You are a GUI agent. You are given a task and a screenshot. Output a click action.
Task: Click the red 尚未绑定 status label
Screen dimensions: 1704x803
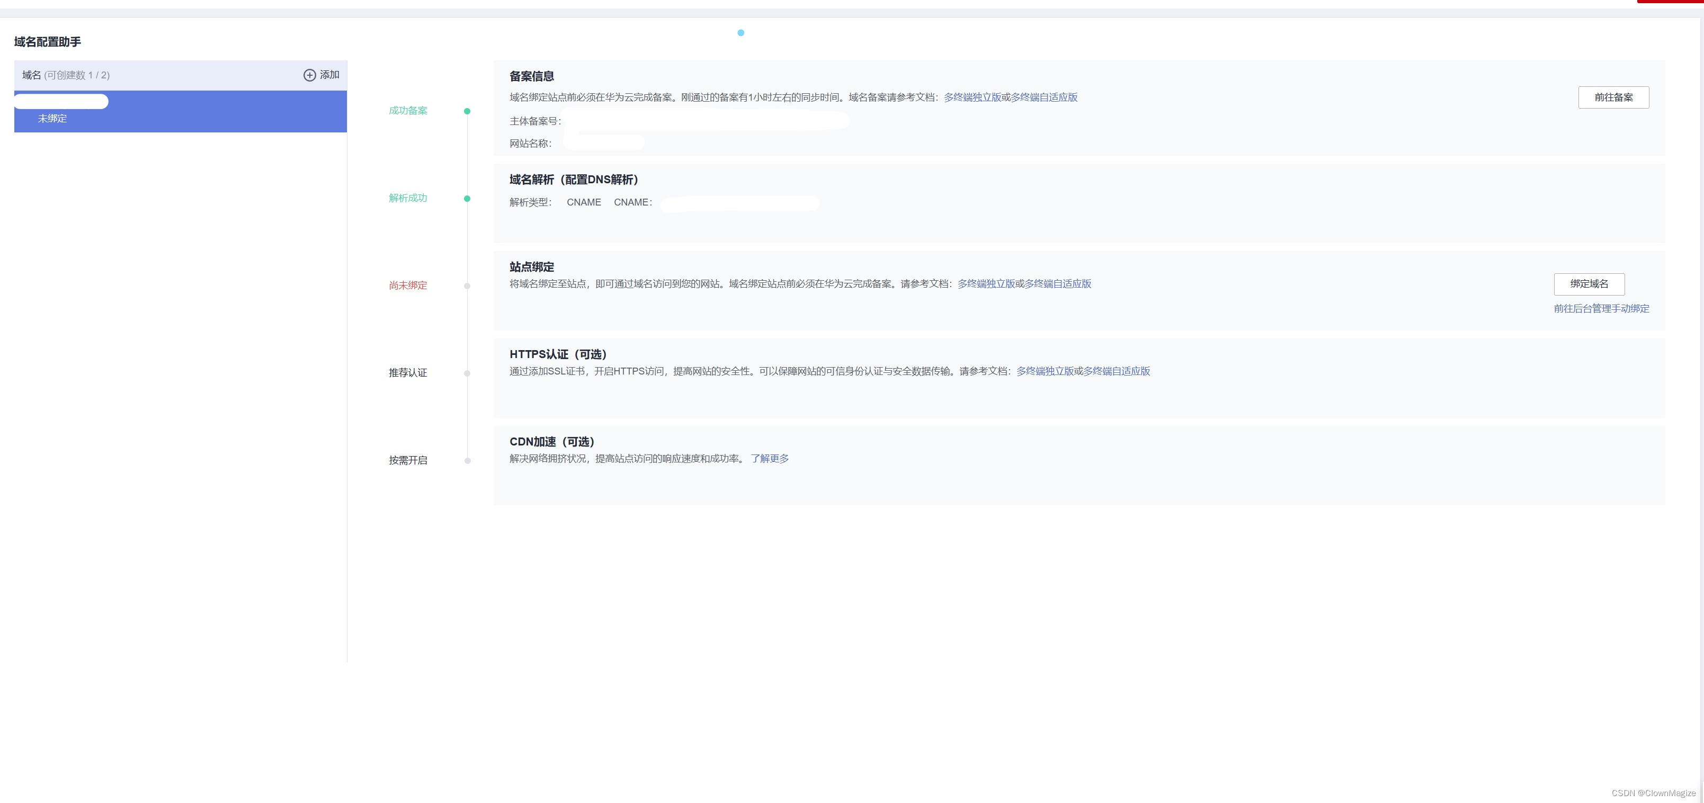(407, 285)
